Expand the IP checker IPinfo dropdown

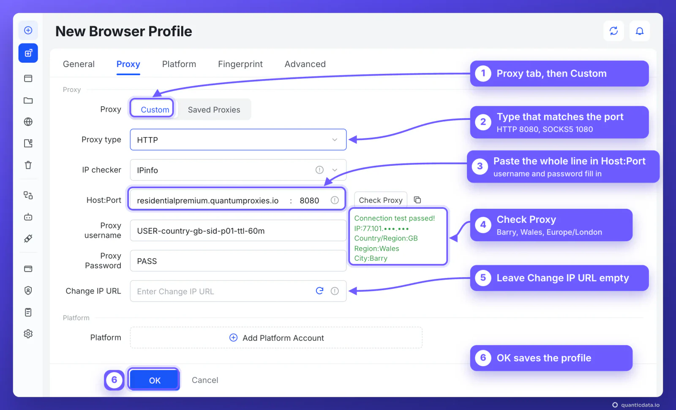click(x=238, y=170)
